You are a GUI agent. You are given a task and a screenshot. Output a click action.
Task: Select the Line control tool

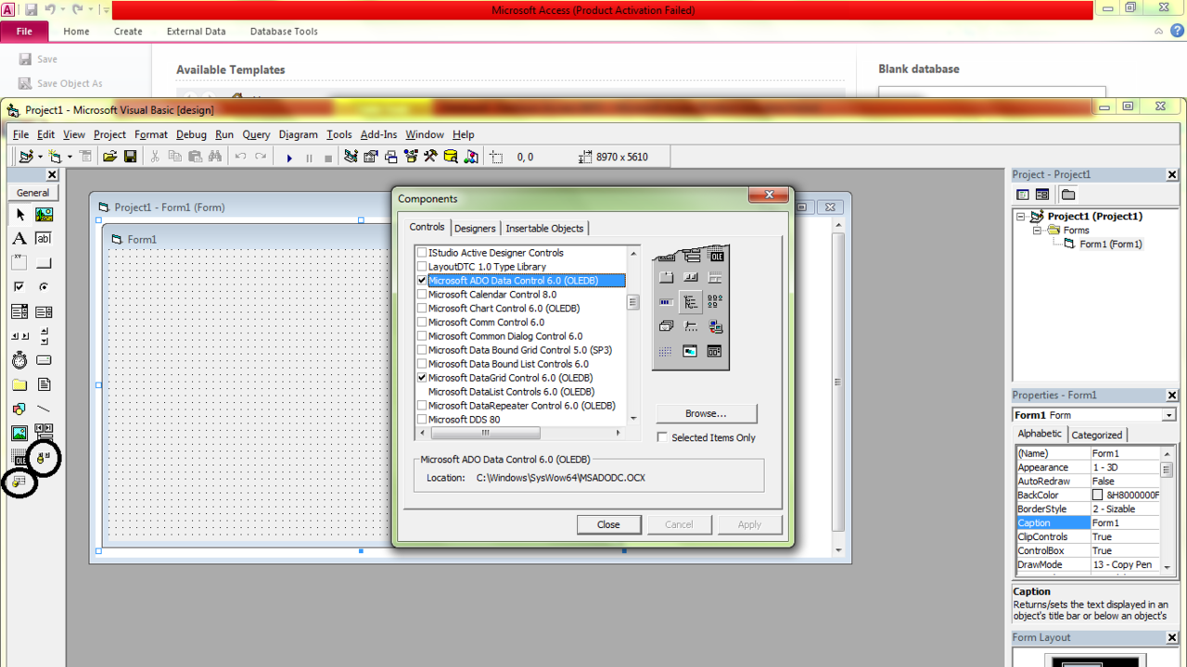44,409
